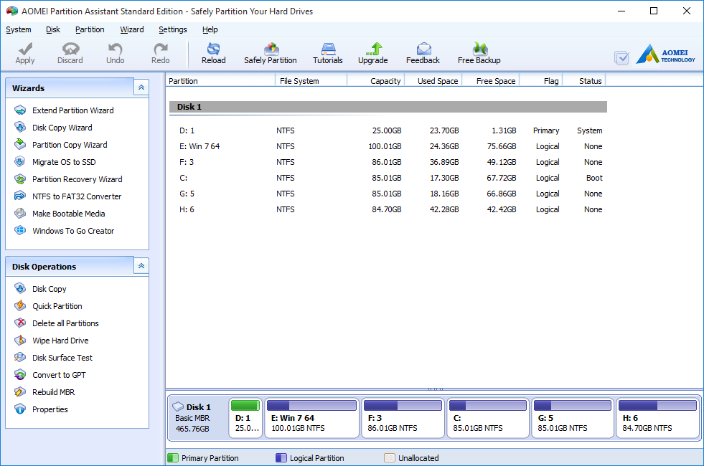Sort by Partition column header
704x466 pixels.
(x=220, y=81)
